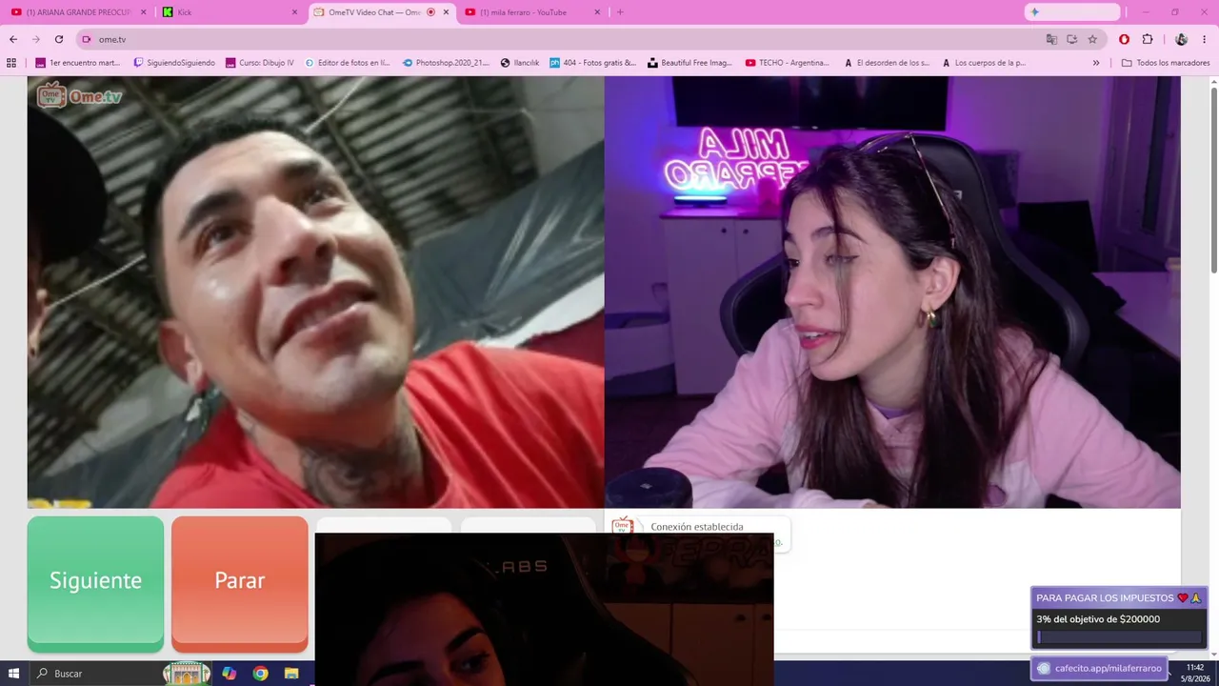The width and height of the screenshot is (1219, 686).
Task: Click the forward navigation arrow
Action: [x=36, y=39]
